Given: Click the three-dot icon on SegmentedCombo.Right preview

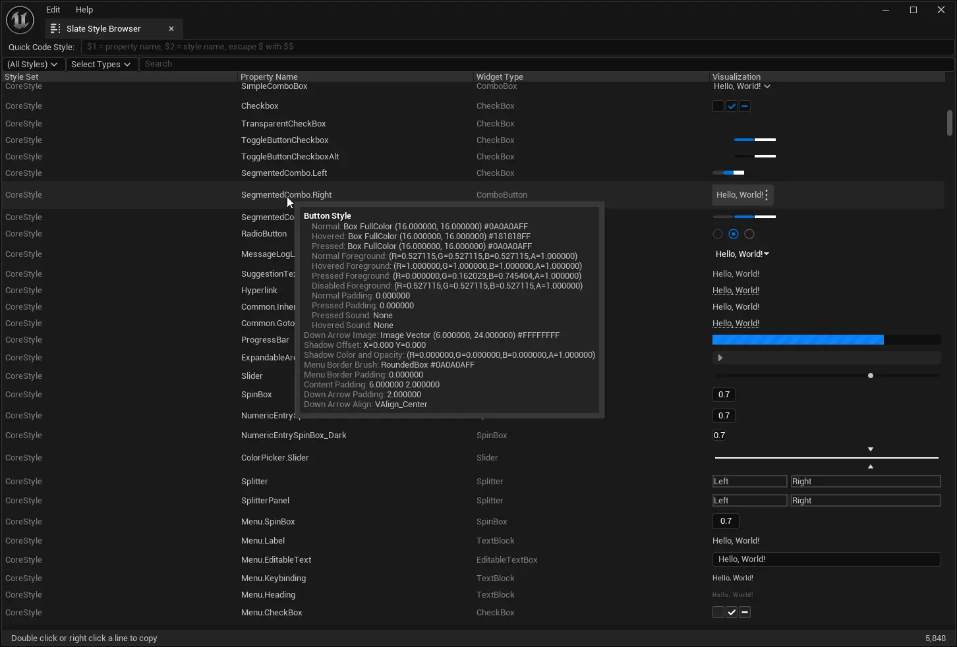Looking at the screenshot, I should click(x=766, y=195).
